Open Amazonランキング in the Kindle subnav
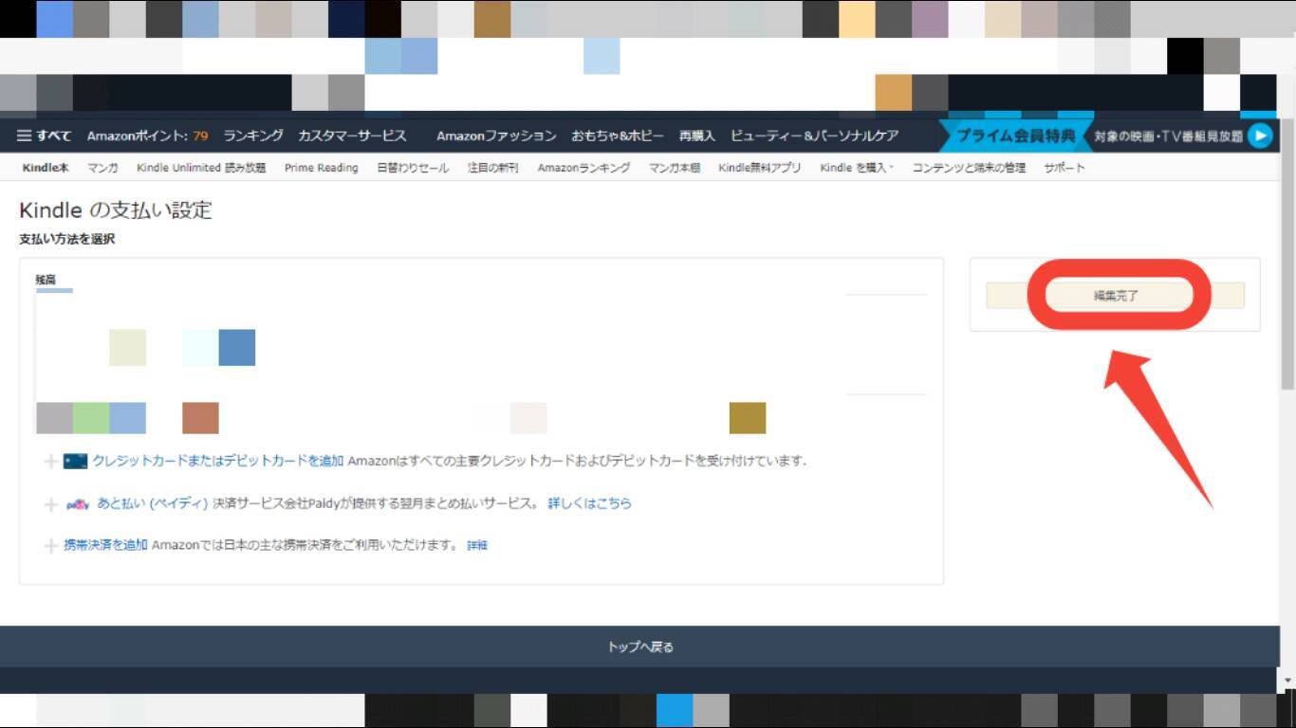 (583, 168)
